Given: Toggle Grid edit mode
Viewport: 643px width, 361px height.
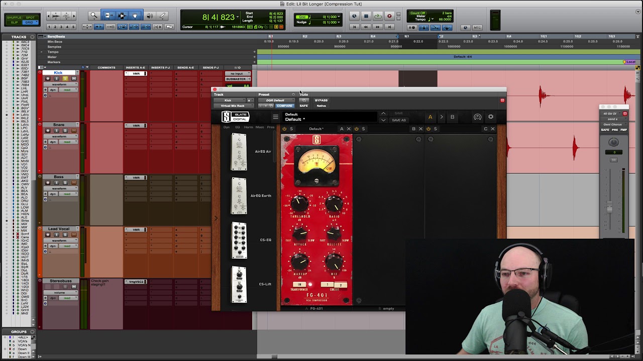Looking at the screenshot, I should (x=30, y=23).
